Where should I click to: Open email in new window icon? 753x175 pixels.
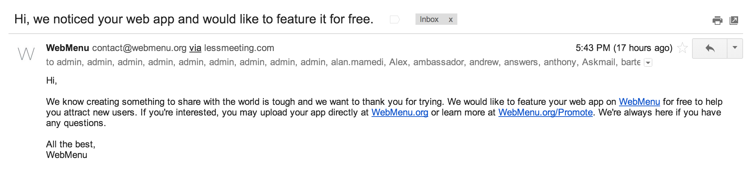[734, 21]
